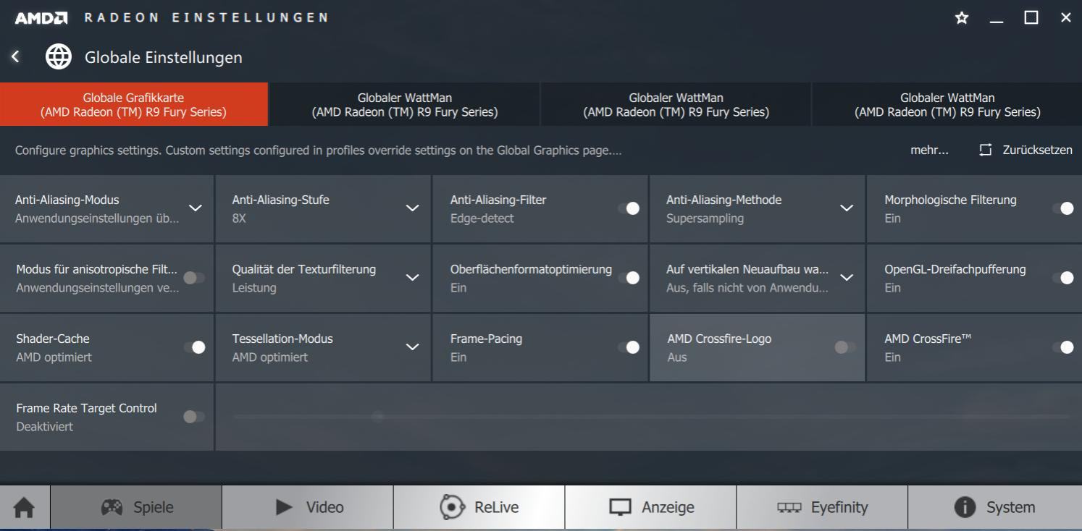Toggle the Anti-Aliasing-Filter switch
The width and height of the screenshot is (1082, 531).
click(x=629, y=208)
